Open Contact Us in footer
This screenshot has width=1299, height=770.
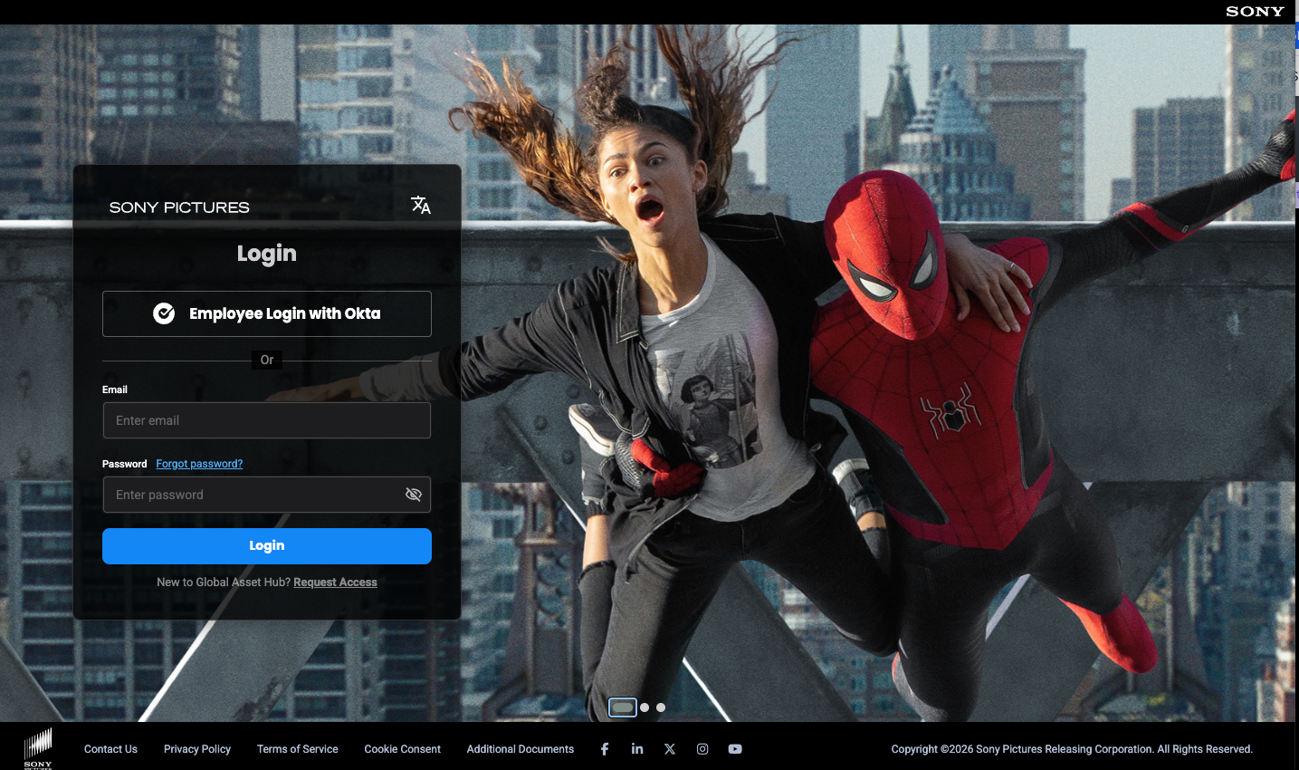(x=110, y=749)
